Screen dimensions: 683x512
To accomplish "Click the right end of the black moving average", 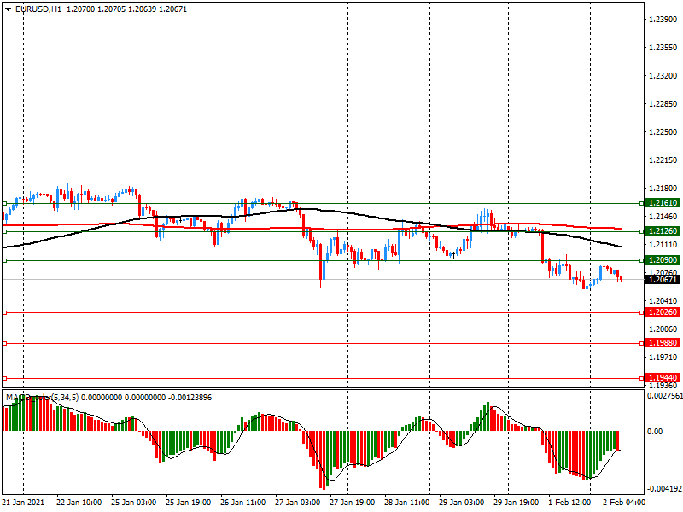I will tap(620, 247).
